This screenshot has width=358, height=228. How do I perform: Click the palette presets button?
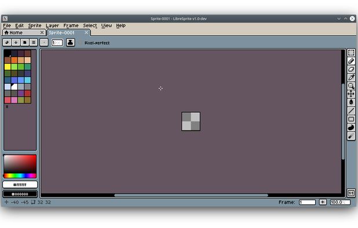click(25, 42)
